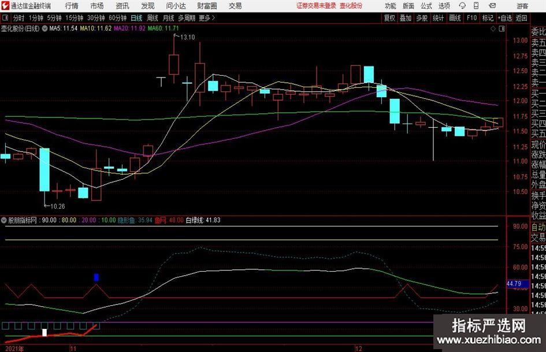Switch to 1分钟 period tab

[x=36, y=18]
